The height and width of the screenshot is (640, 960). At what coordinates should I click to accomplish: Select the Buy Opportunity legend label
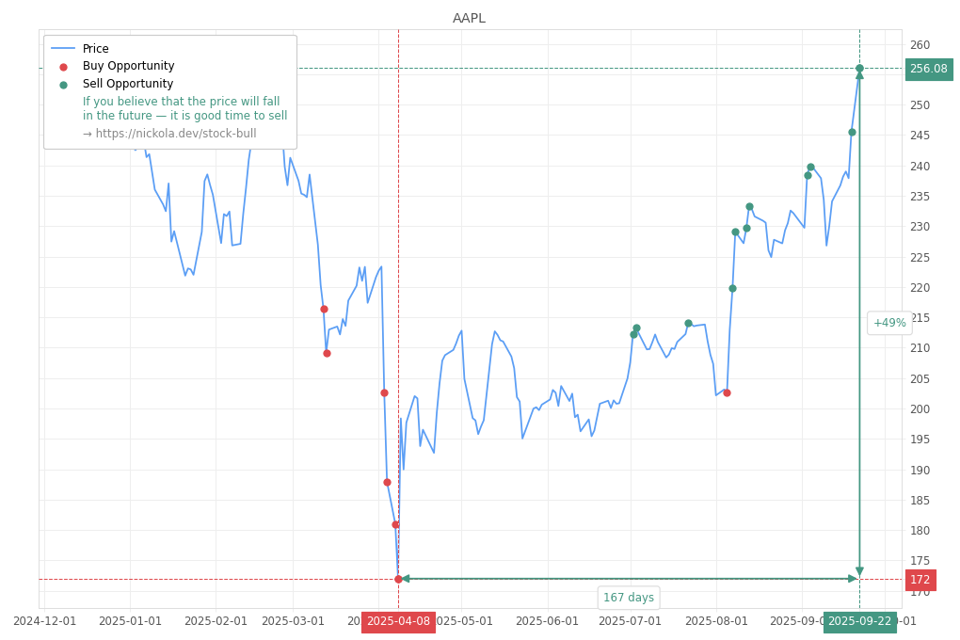pyautogui.click(x=128, y=66)
